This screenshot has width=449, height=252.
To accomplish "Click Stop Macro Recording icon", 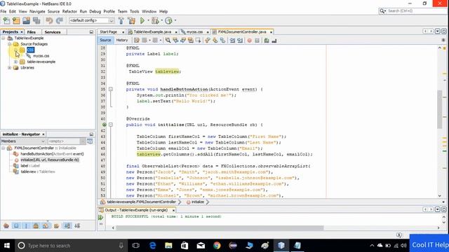I will point(257,41).
